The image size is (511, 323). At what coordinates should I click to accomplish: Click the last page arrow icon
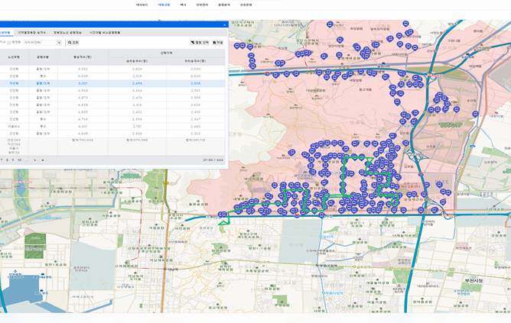click(x=42, y=160)
